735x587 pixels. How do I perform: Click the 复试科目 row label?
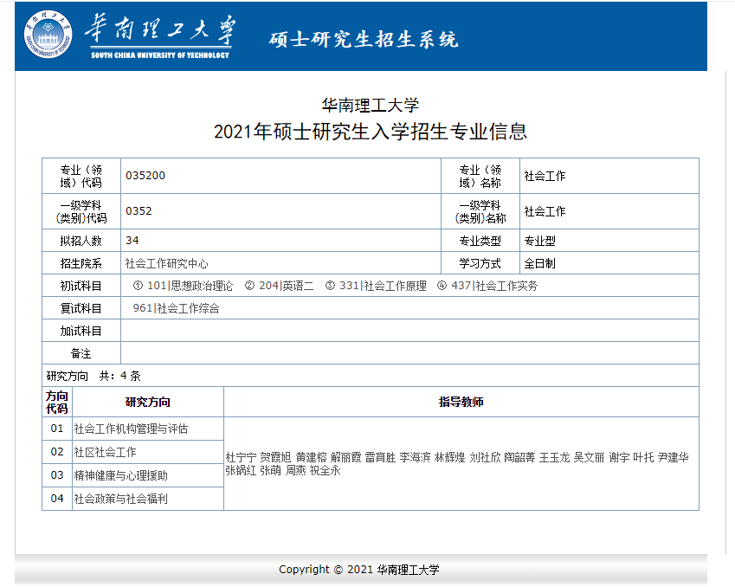click(81, 308)
